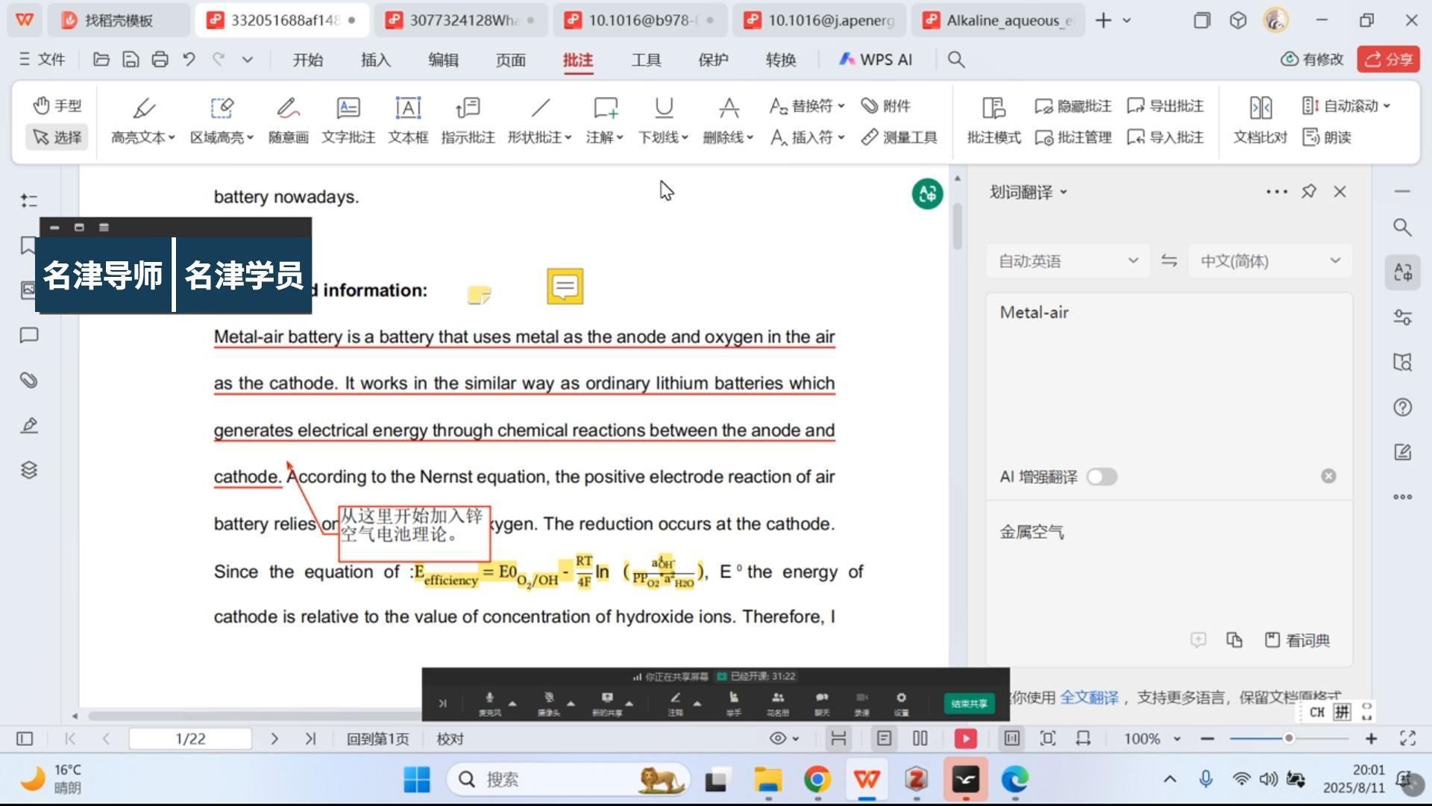Open the 工具 ribbon tab
1432x806 pixels.
pos(646,60)
